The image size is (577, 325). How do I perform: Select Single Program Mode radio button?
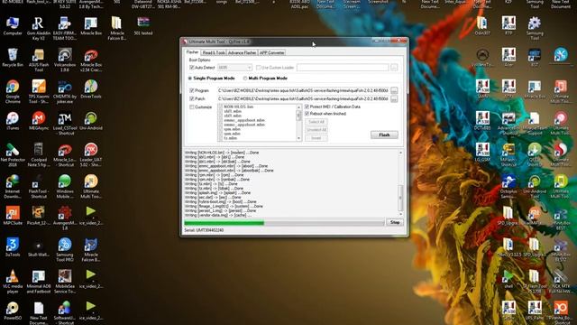190,79
